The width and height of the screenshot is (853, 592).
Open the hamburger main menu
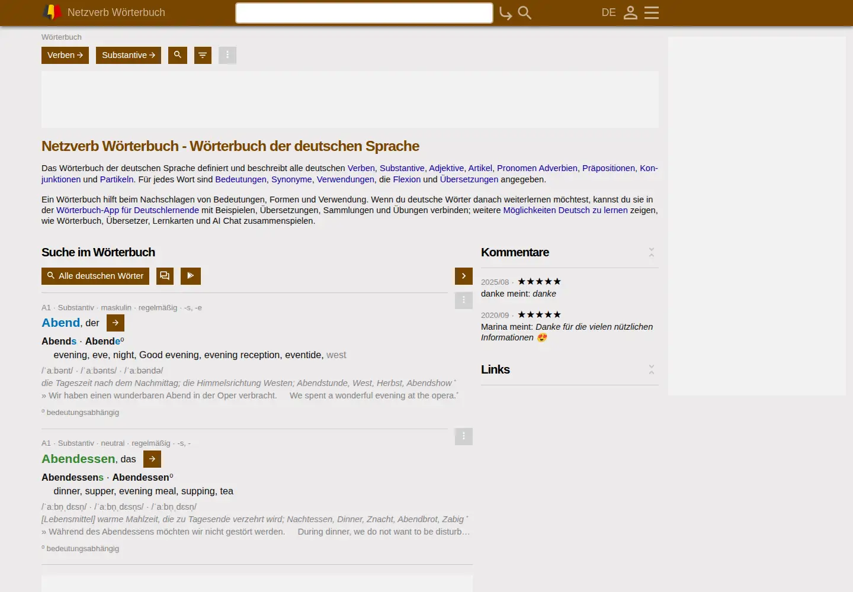tap(652, 12)
